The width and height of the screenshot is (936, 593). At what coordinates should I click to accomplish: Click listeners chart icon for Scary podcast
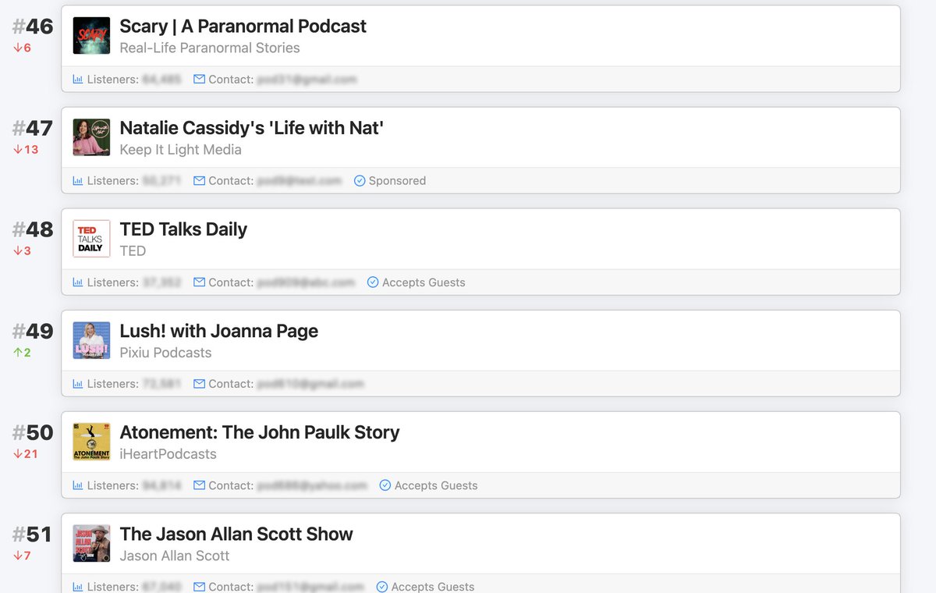77,79
